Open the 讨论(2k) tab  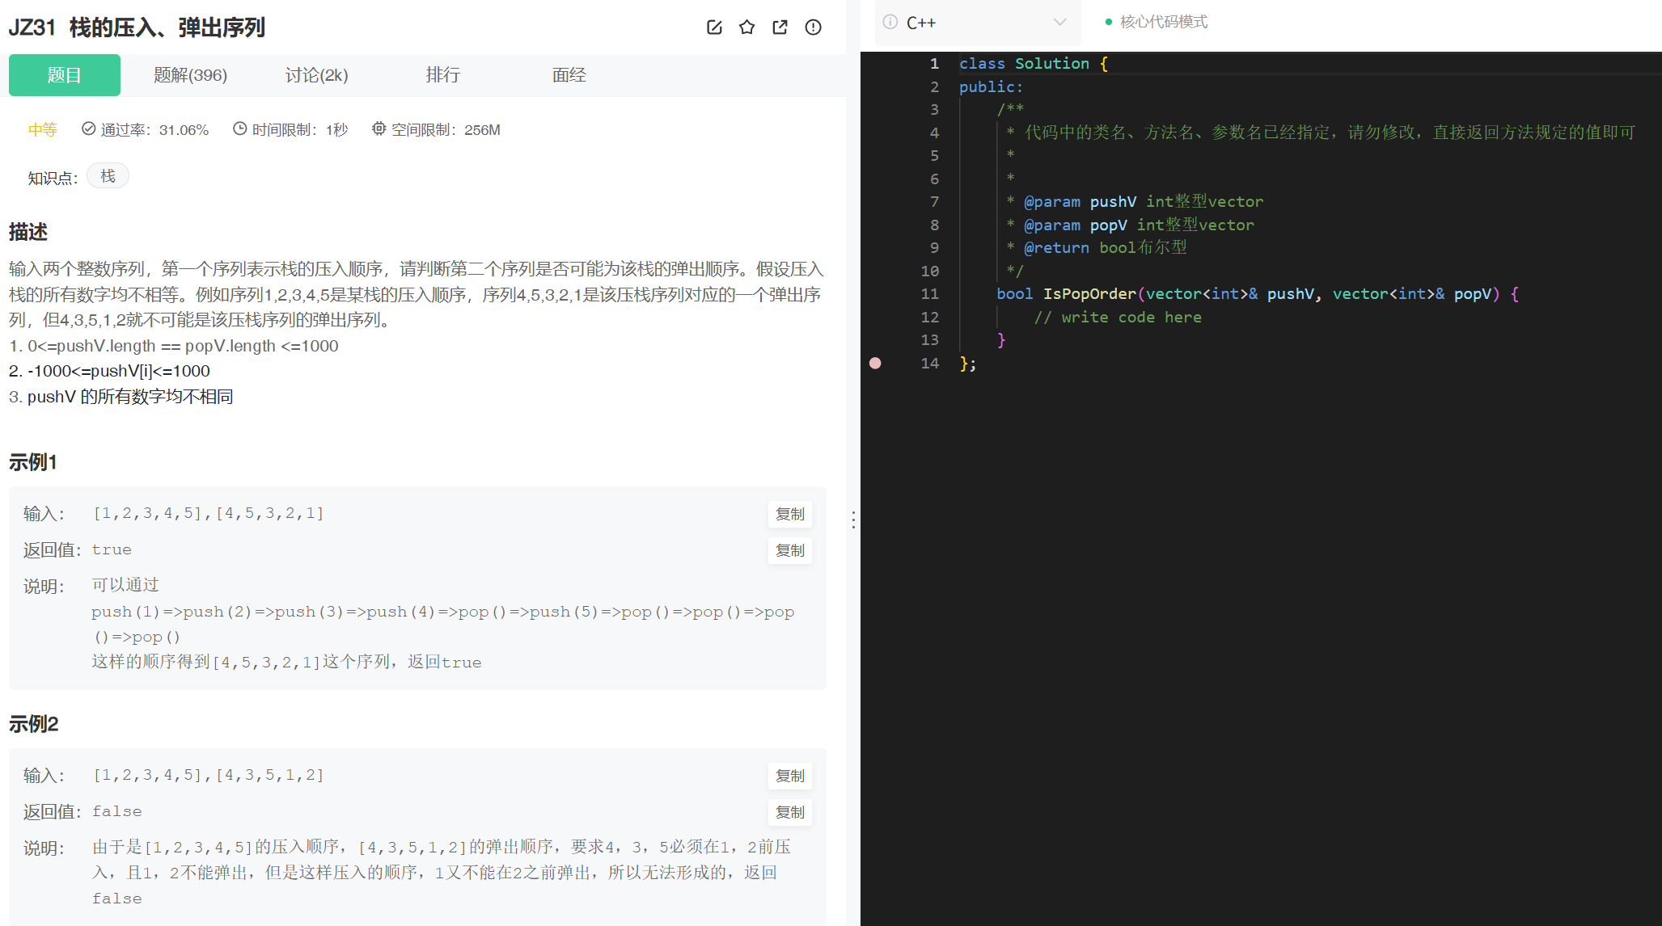(x=317, y=75)
